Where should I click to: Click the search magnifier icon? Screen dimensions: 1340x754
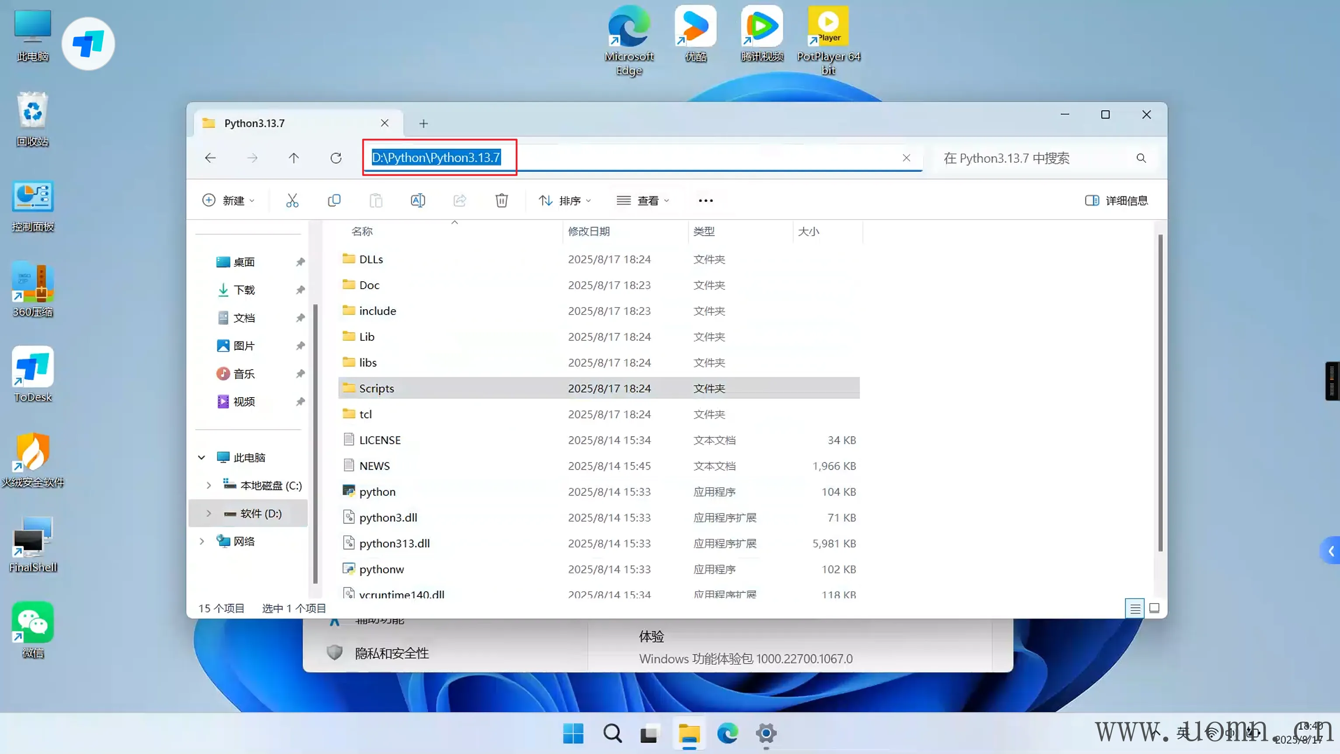coord(1141,158)
